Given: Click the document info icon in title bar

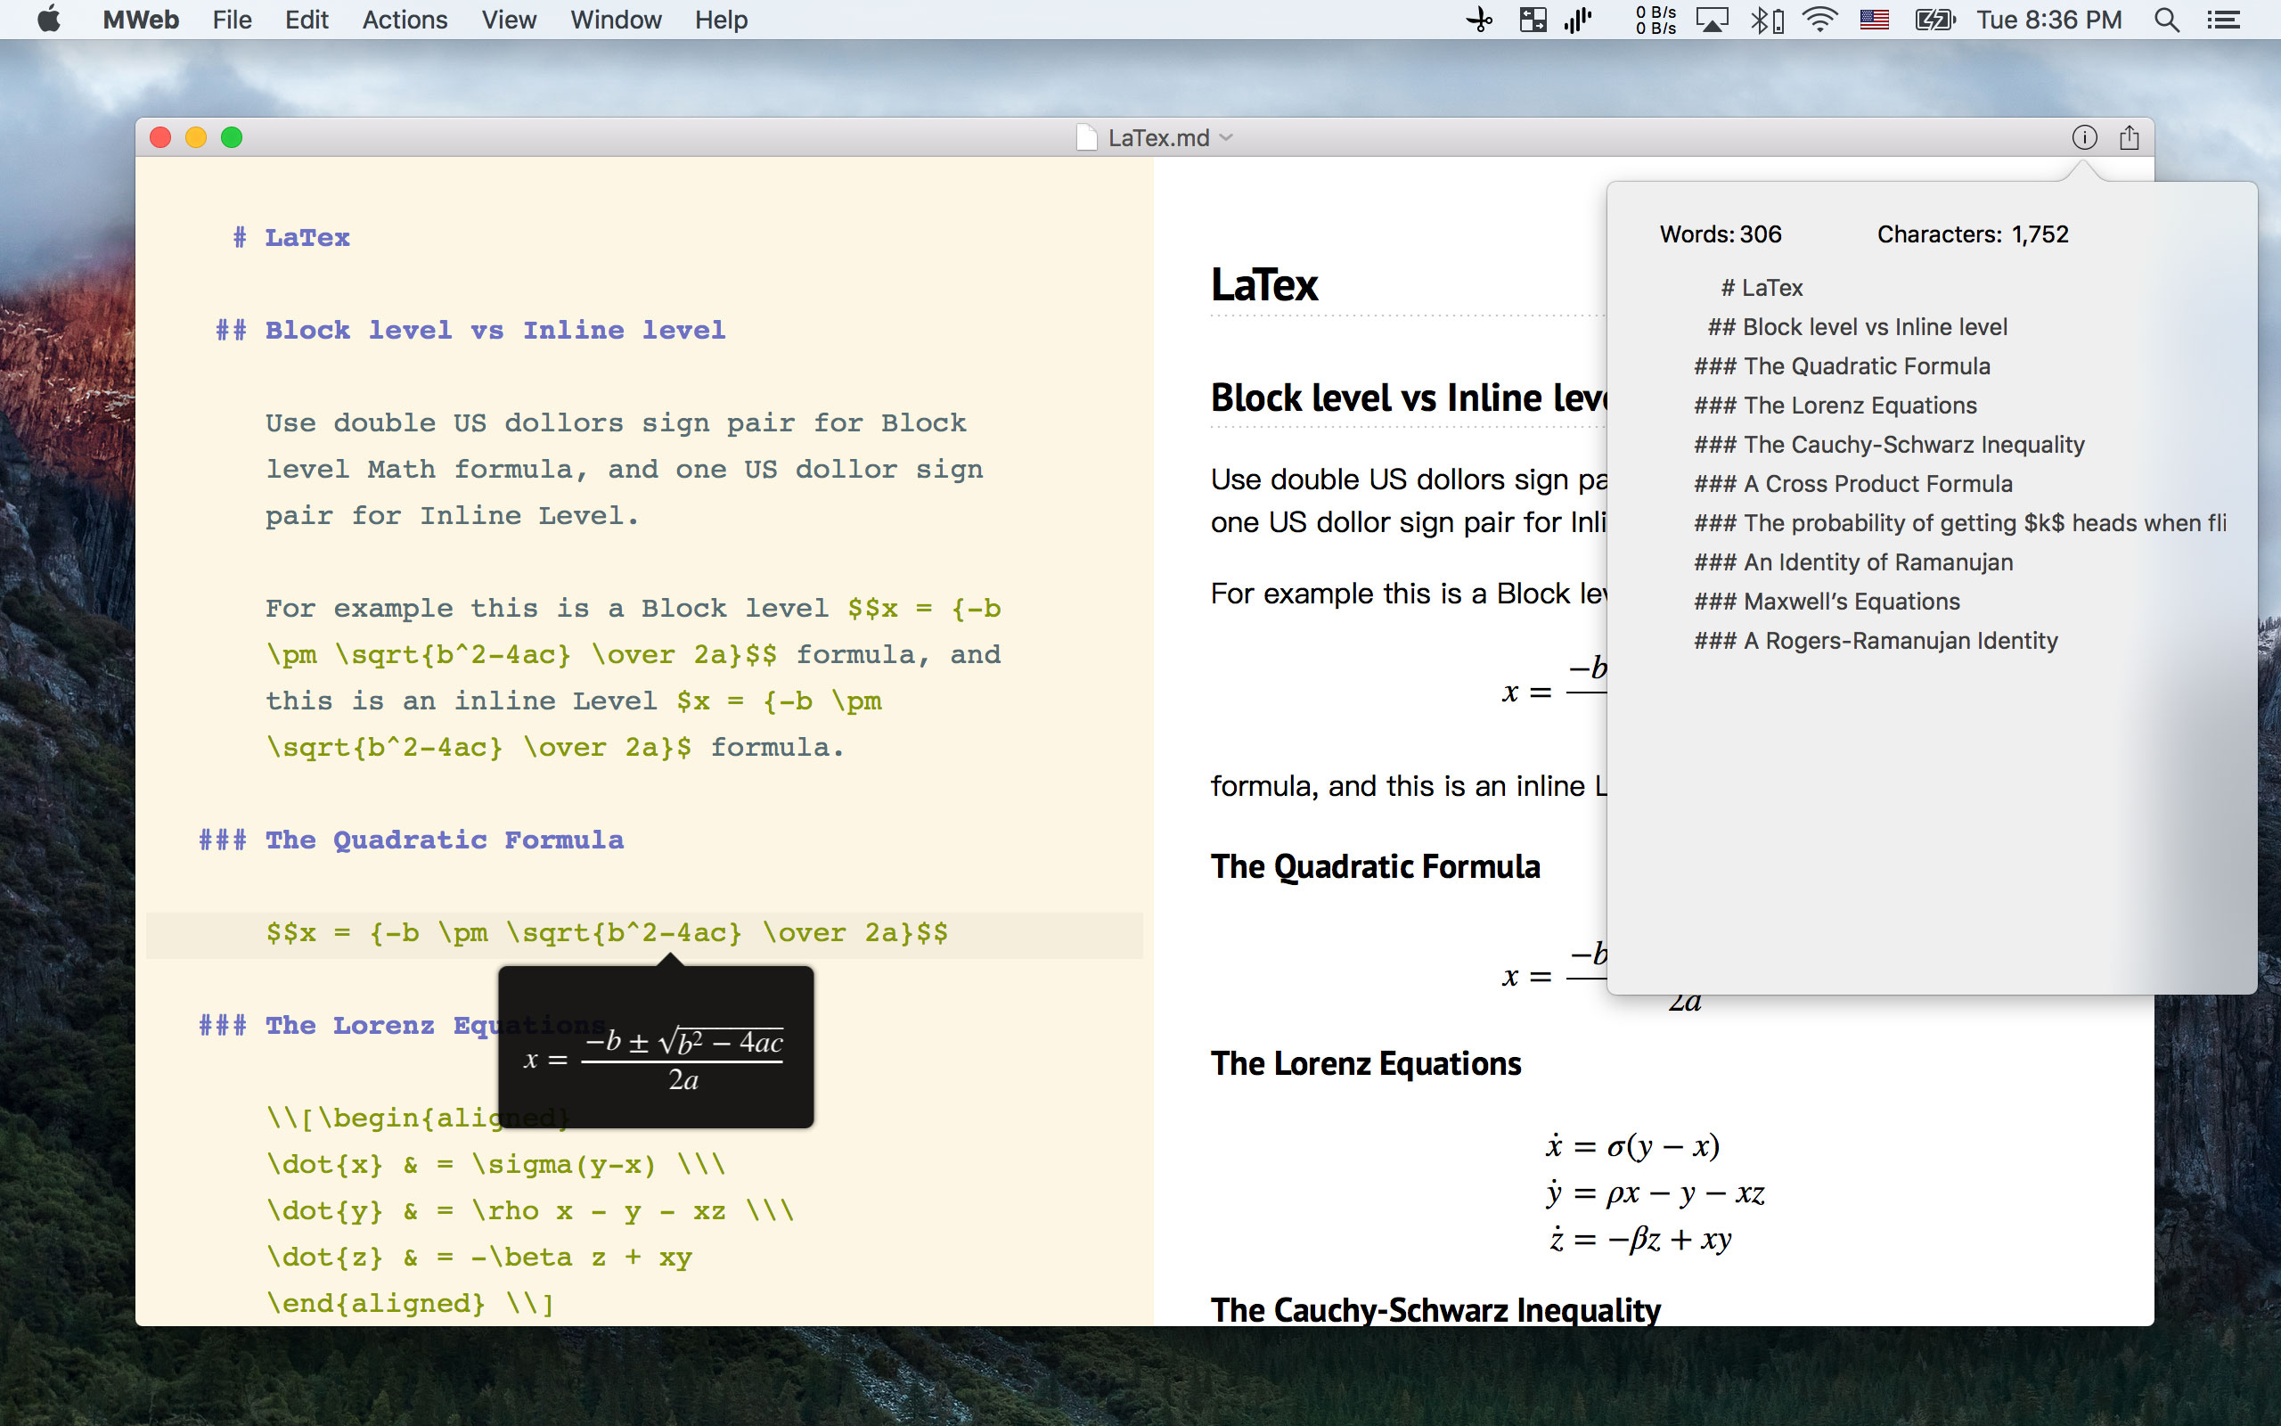Looking at the screenshot, I should (x=2084, y=137).
